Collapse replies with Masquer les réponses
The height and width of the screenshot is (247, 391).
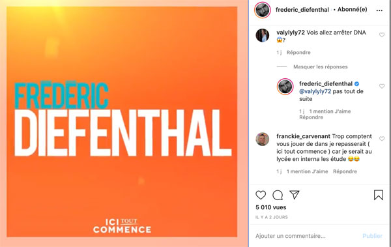[320, 66]
